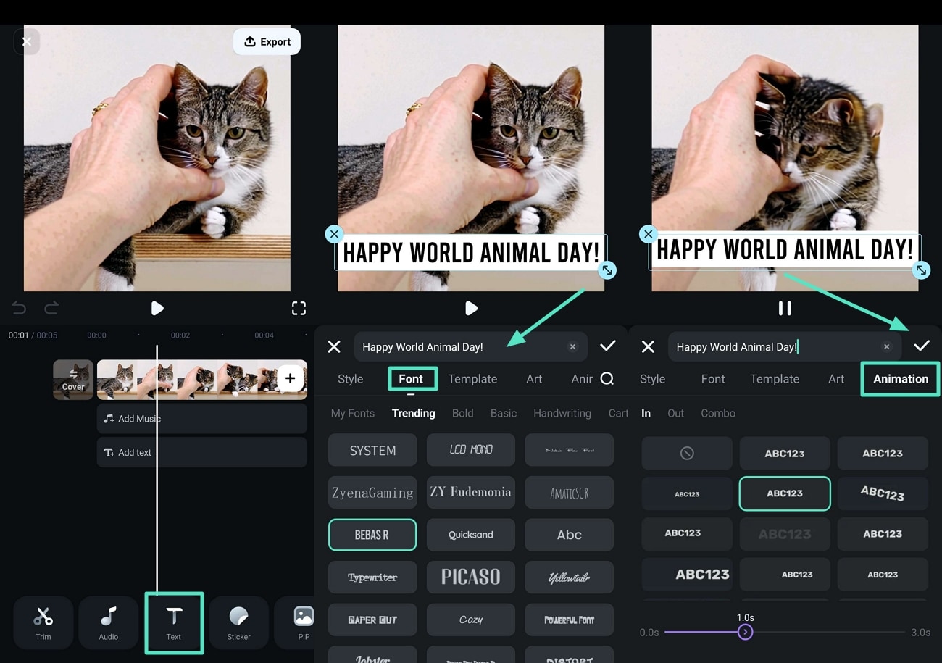
Task: Select the highlighted Font tab
Action: point(412,379)
